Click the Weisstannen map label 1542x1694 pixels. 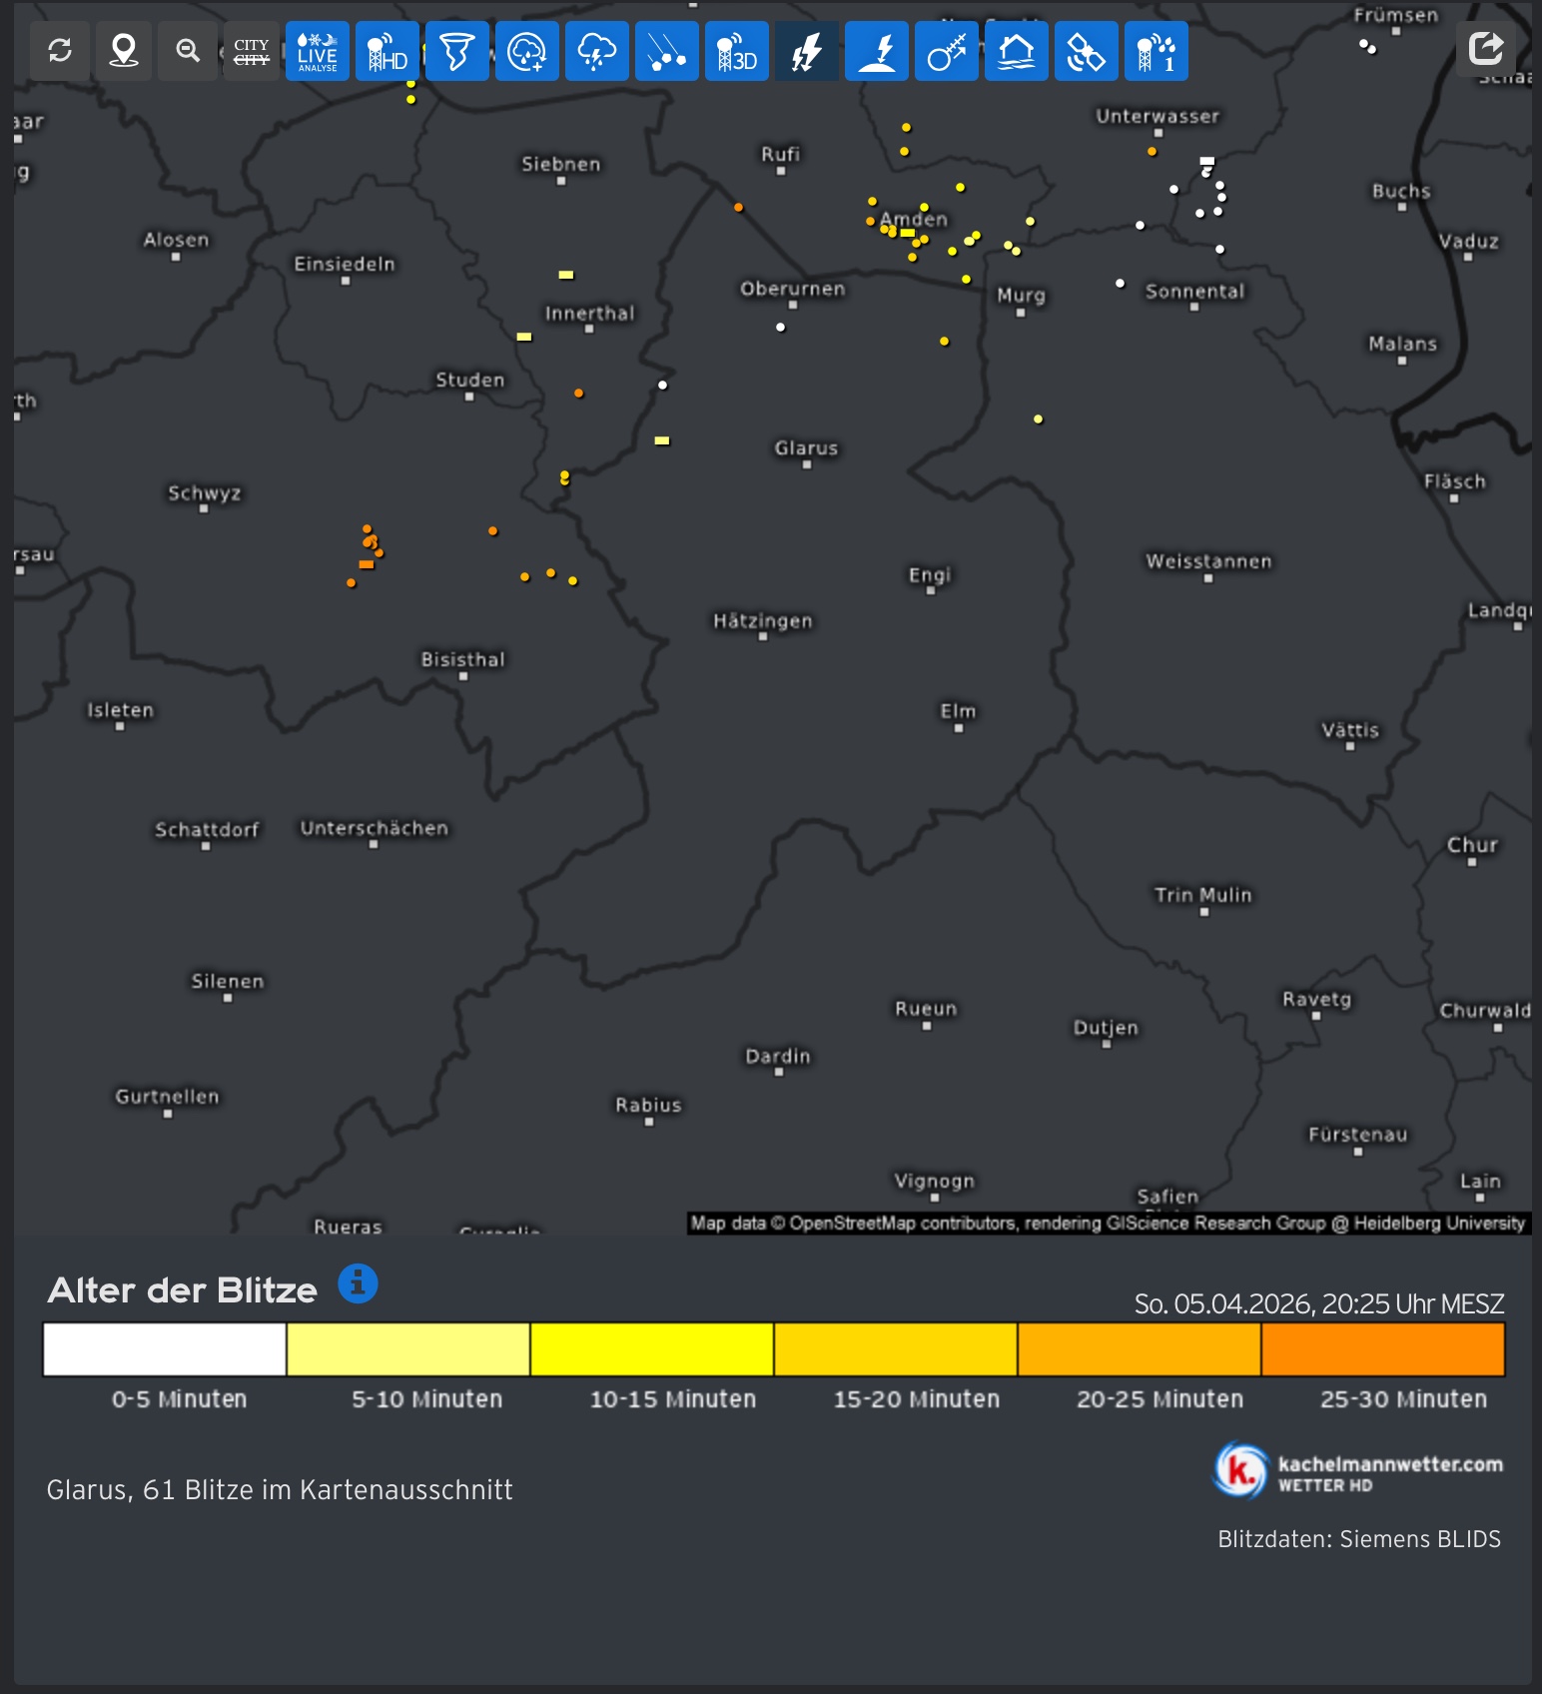point(1208,561)
